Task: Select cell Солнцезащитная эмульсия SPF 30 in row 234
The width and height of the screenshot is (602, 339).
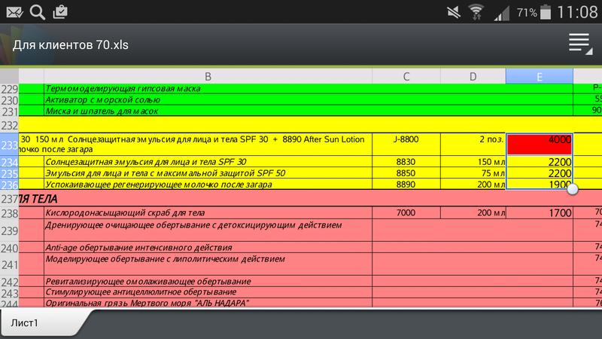Action: 208,162
